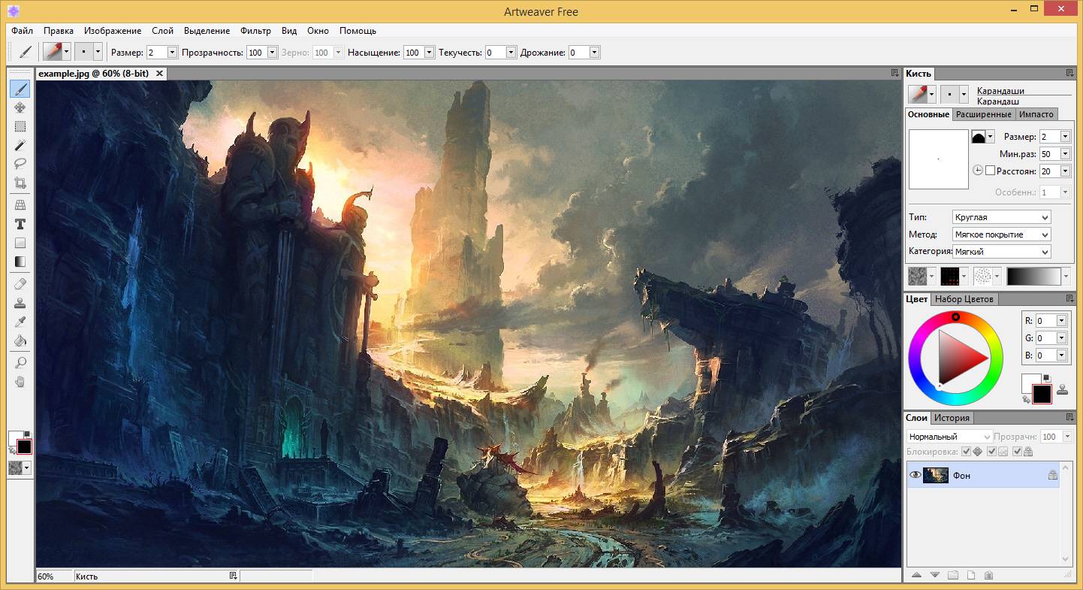
Task: Create a new layer group in Слои
Action: (x=952, y=576)
